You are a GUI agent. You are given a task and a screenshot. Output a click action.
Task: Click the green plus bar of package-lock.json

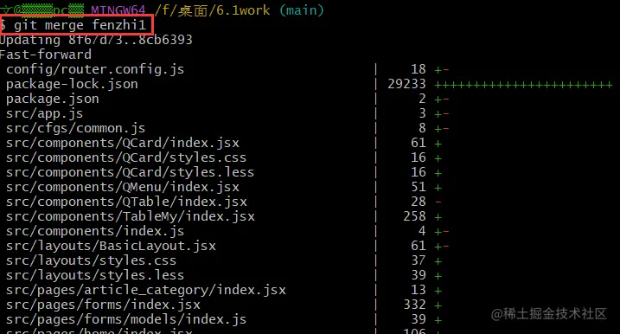pyautogui.click(x=523, y=85)
